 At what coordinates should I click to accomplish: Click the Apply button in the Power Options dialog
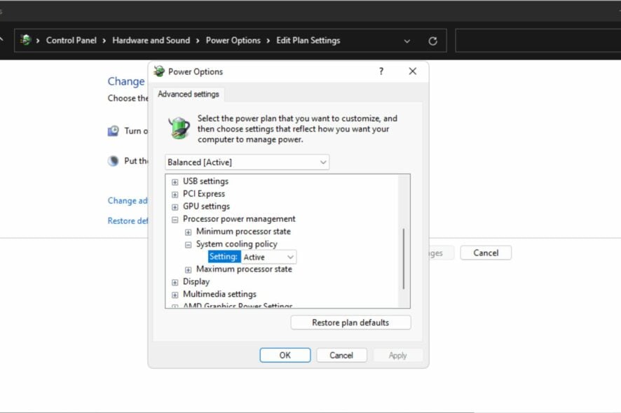[x=397, y=355]
